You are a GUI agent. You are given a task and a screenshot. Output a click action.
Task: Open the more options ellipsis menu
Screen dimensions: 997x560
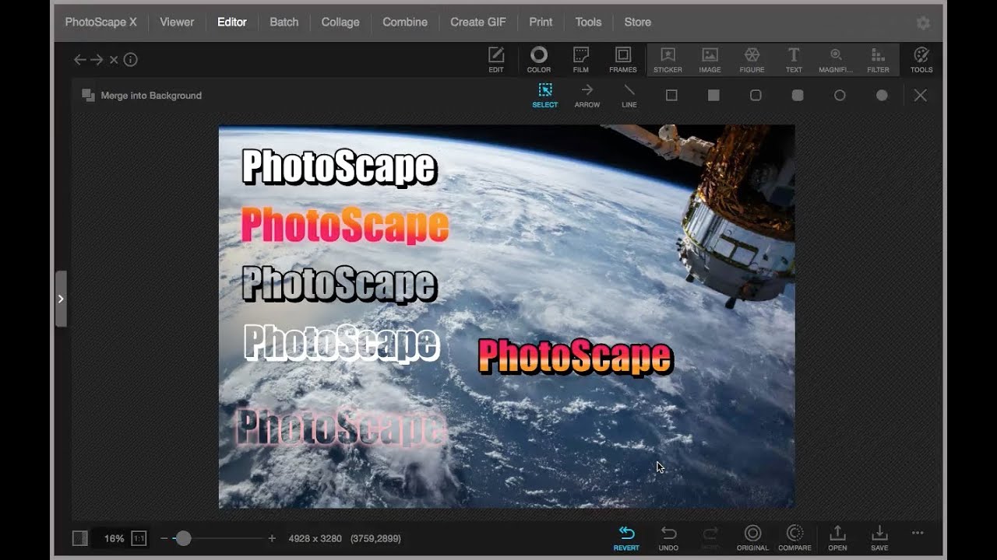pyautogui.click(x=918, y=533)
